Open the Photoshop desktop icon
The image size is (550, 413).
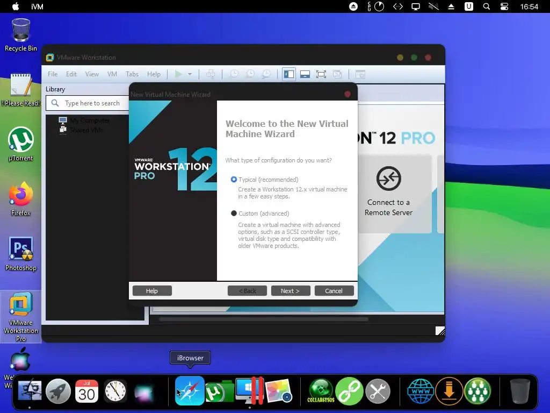[x=21, y=254]
